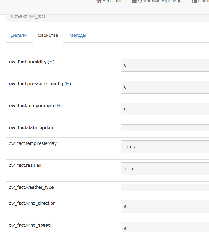This screenshot has width=209, height=232.
Task: Open history link (H) for ow_fact.humidity
Action: 51,62
